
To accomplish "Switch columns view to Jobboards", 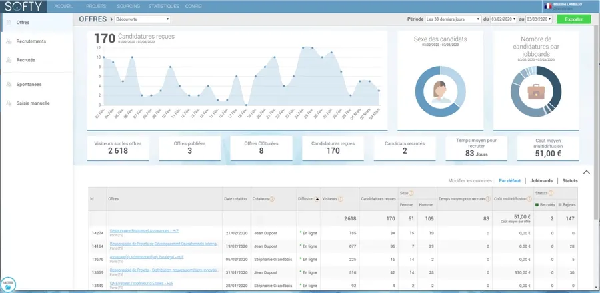I will tap(541, 180).
